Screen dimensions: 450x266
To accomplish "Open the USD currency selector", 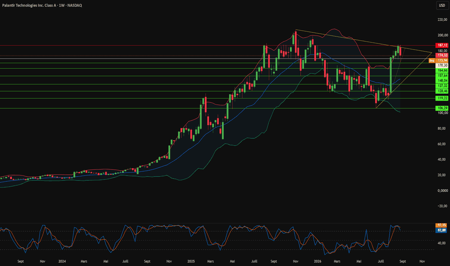I will pos(442,5).
